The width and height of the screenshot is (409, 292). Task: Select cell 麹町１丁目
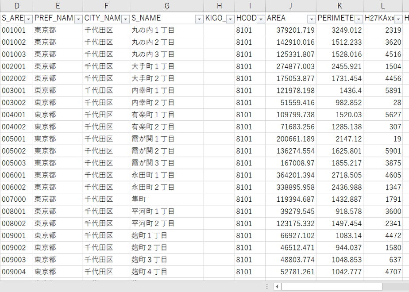(x=167, y=235)
